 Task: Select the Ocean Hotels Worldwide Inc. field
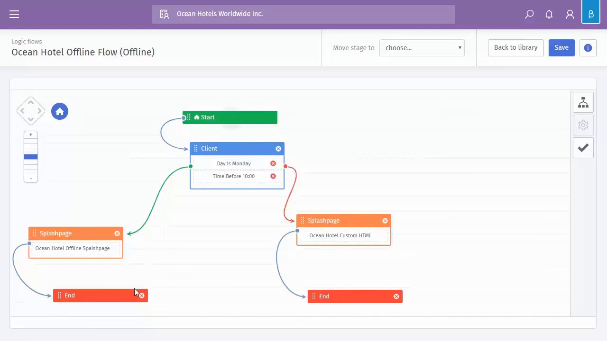[303, 14]
